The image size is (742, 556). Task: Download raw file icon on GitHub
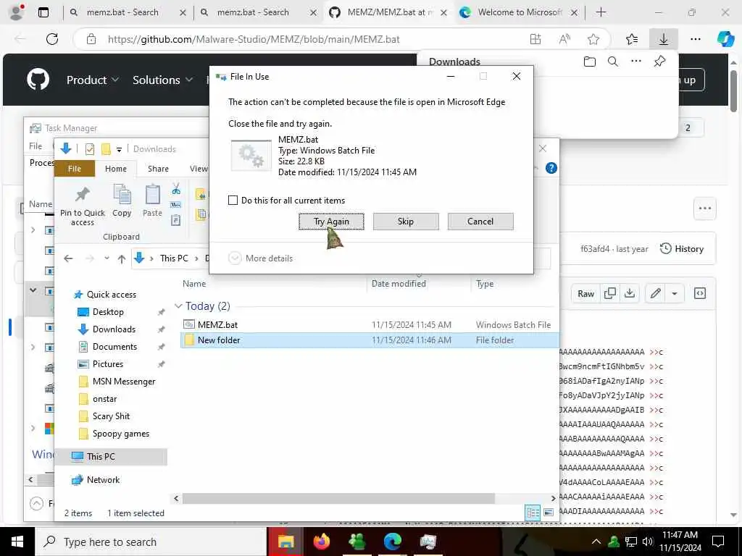pyautogui.click(x=630, y=294)
